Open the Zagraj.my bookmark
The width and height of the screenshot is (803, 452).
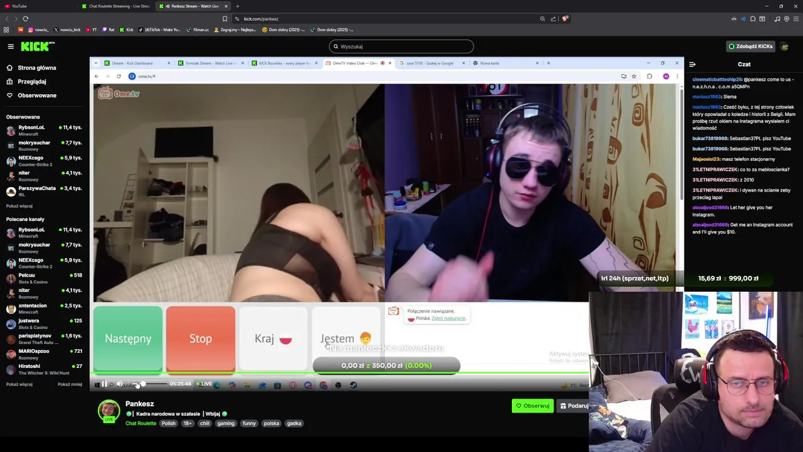click(235, 30)
